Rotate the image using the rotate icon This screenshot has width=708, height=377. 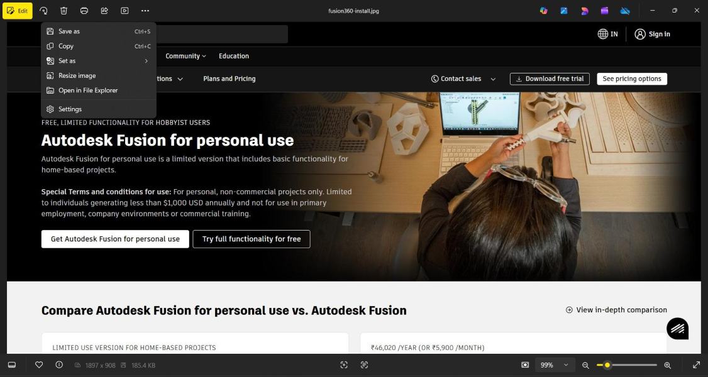[43, 11]
